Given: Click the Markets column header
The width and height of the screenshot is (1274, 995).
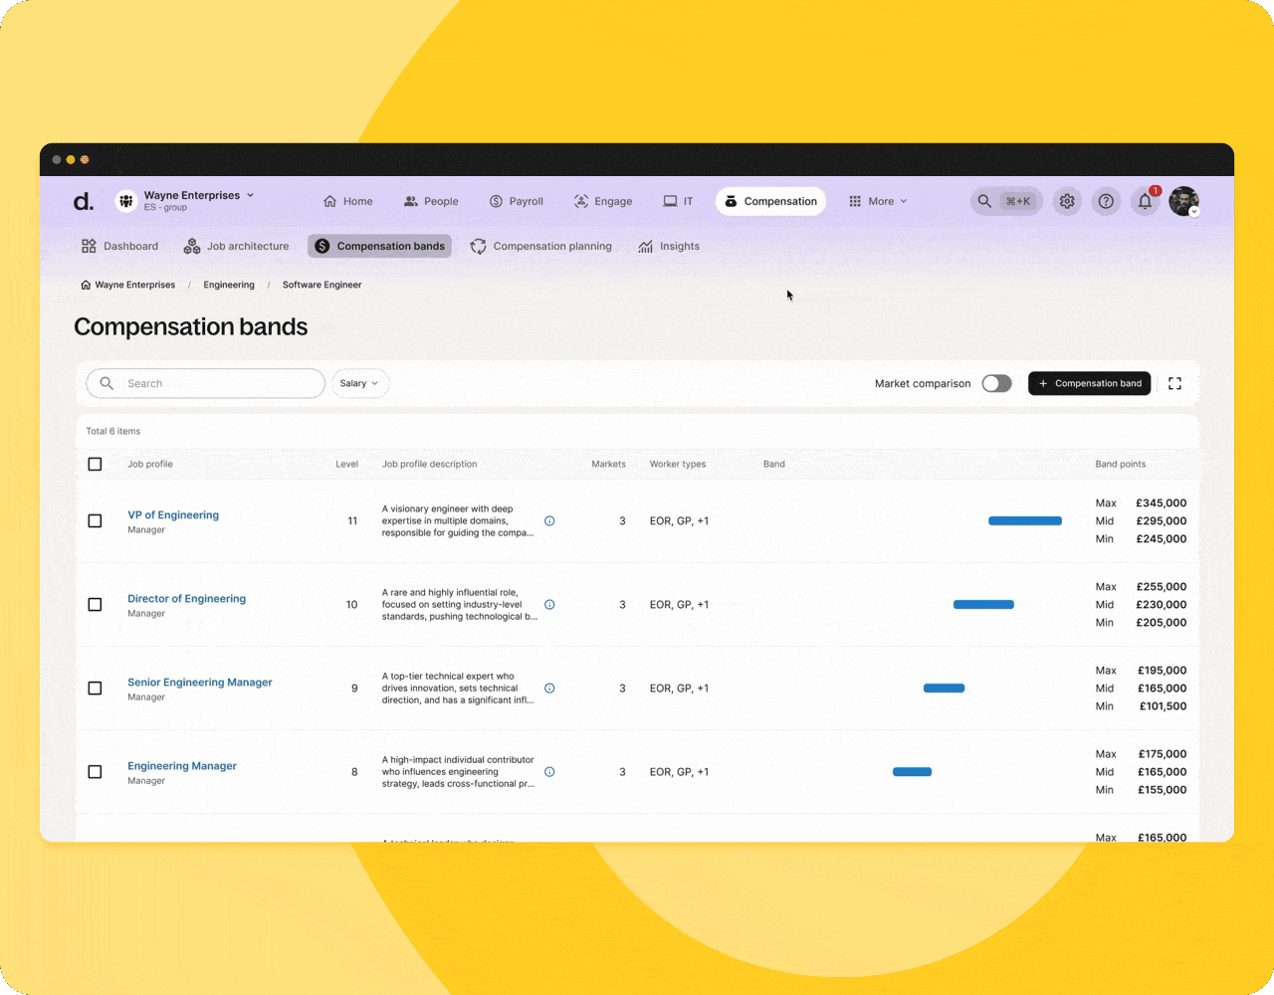Looking at the screenshot, I should 608,464.
